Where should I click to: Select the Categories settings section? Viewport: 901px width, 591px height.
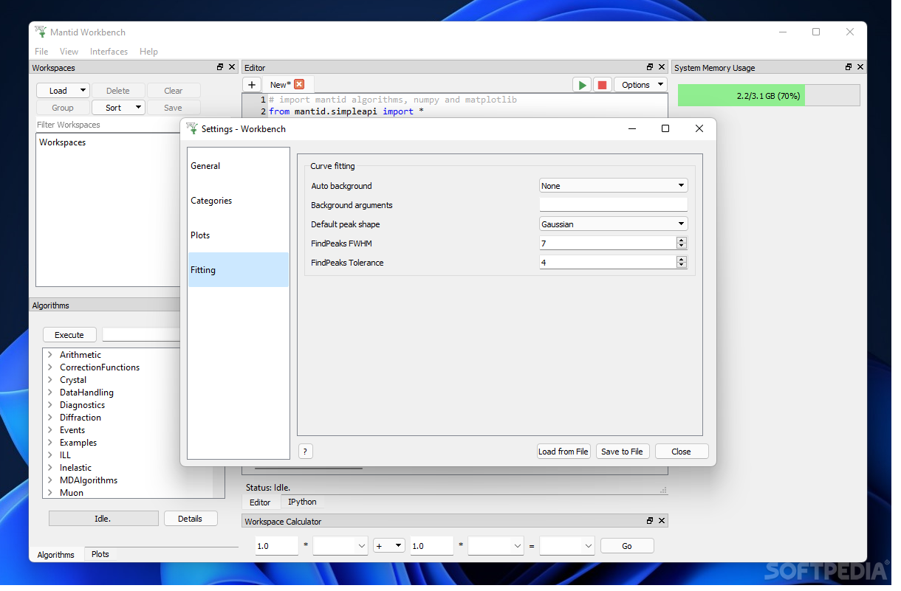click(x=239, y=201)
